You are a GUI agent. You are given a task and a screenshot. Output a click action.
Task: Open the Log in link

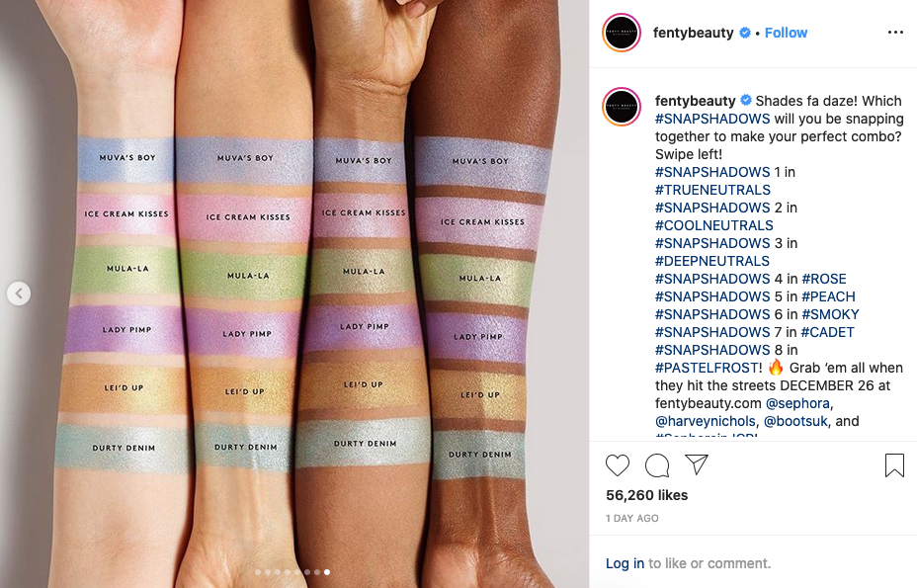coord(625,563)
